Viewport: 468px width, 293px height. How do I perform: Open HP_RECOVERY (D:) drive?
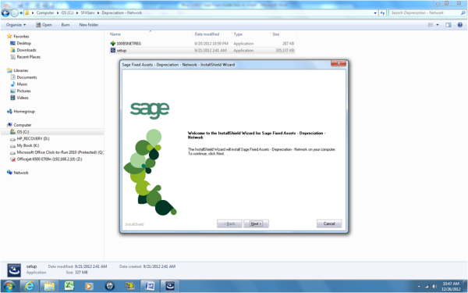click(x=33, y=139)
